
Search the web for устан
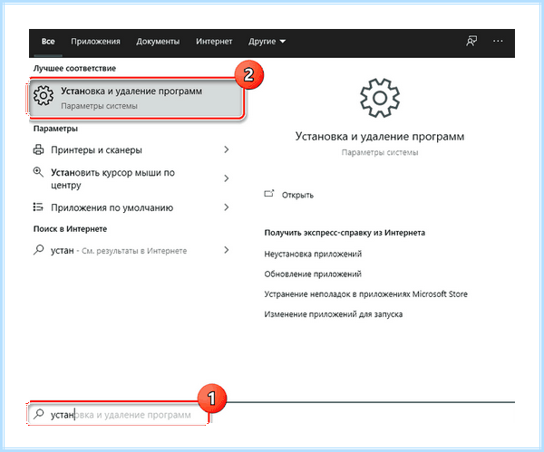click(x=131, y=250)
